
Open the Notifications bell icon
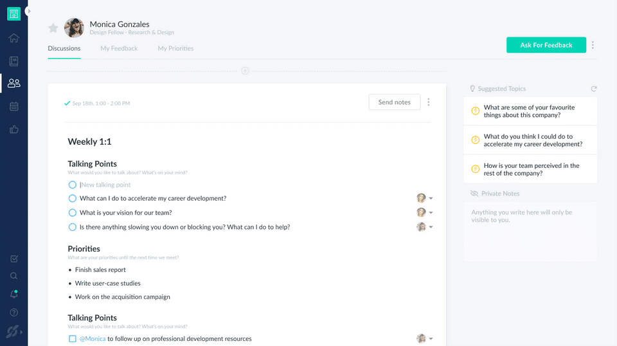(x=14, y=294)
